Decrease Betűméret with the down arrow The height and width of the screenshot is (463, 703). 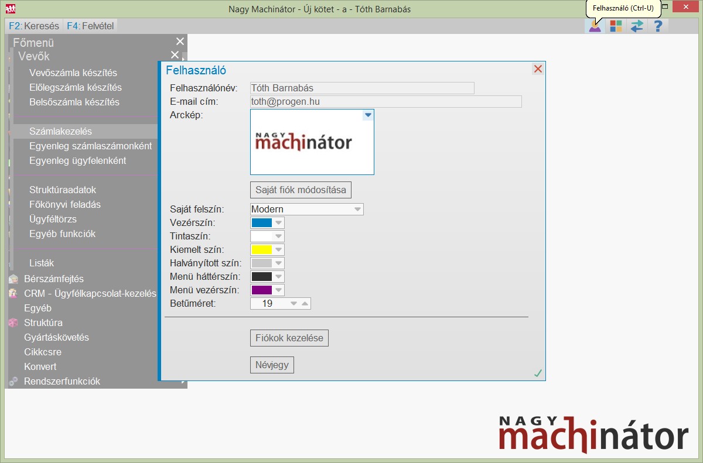(294, 304)
